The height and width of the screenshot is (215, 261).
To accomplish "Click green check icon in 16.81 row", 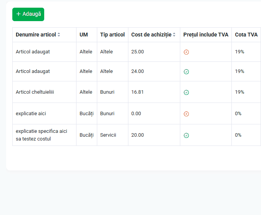I will tap(186, 92).
